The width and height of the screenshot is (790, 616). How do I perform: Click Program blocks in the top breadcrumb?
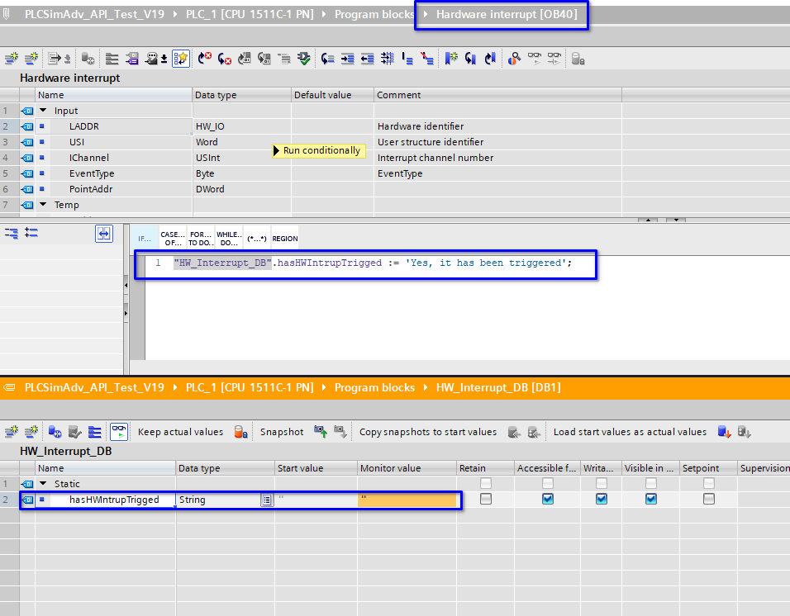pyautogui.click(x=374, y=14)
